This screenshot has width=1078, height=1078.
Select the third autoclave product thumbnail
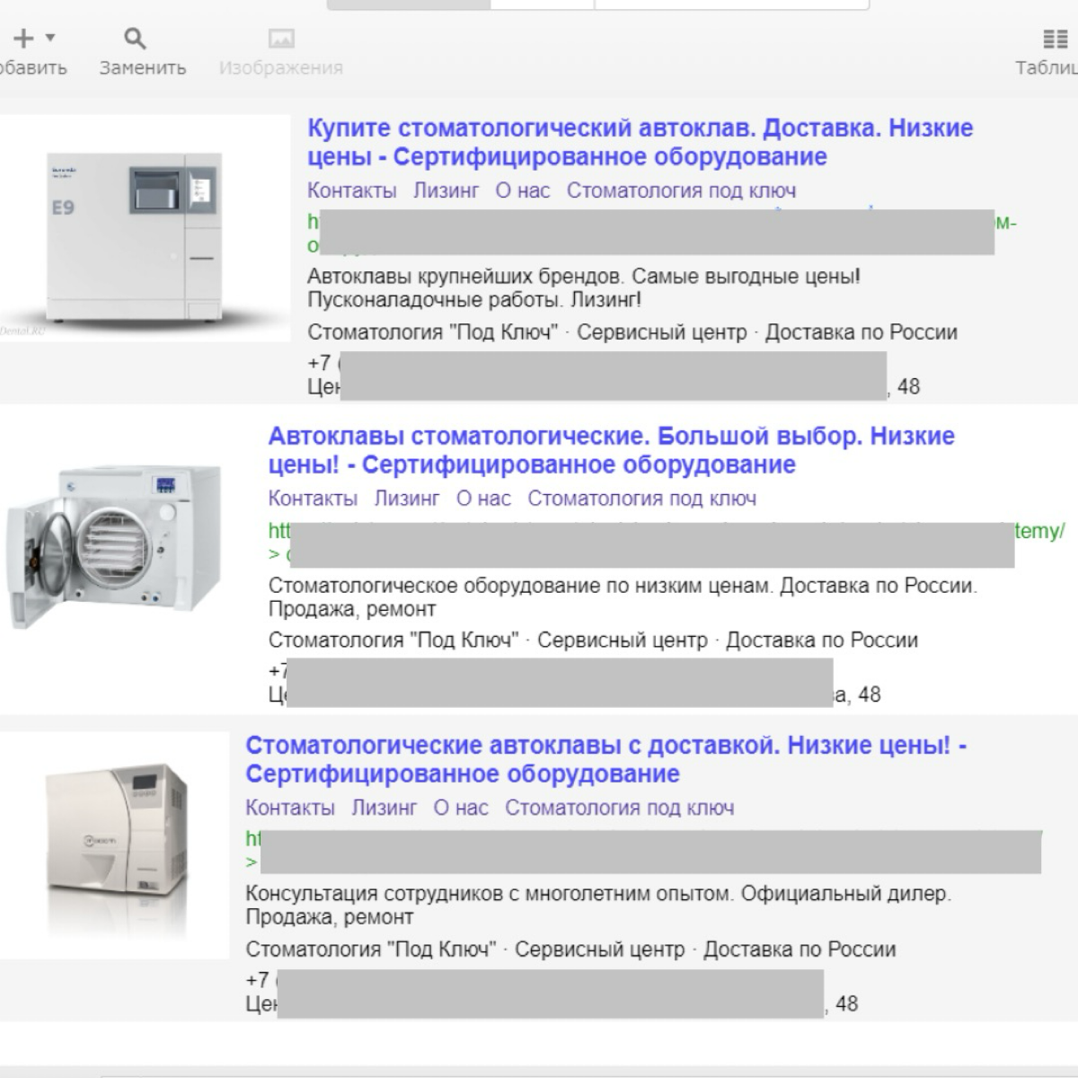tap(115, 844)
